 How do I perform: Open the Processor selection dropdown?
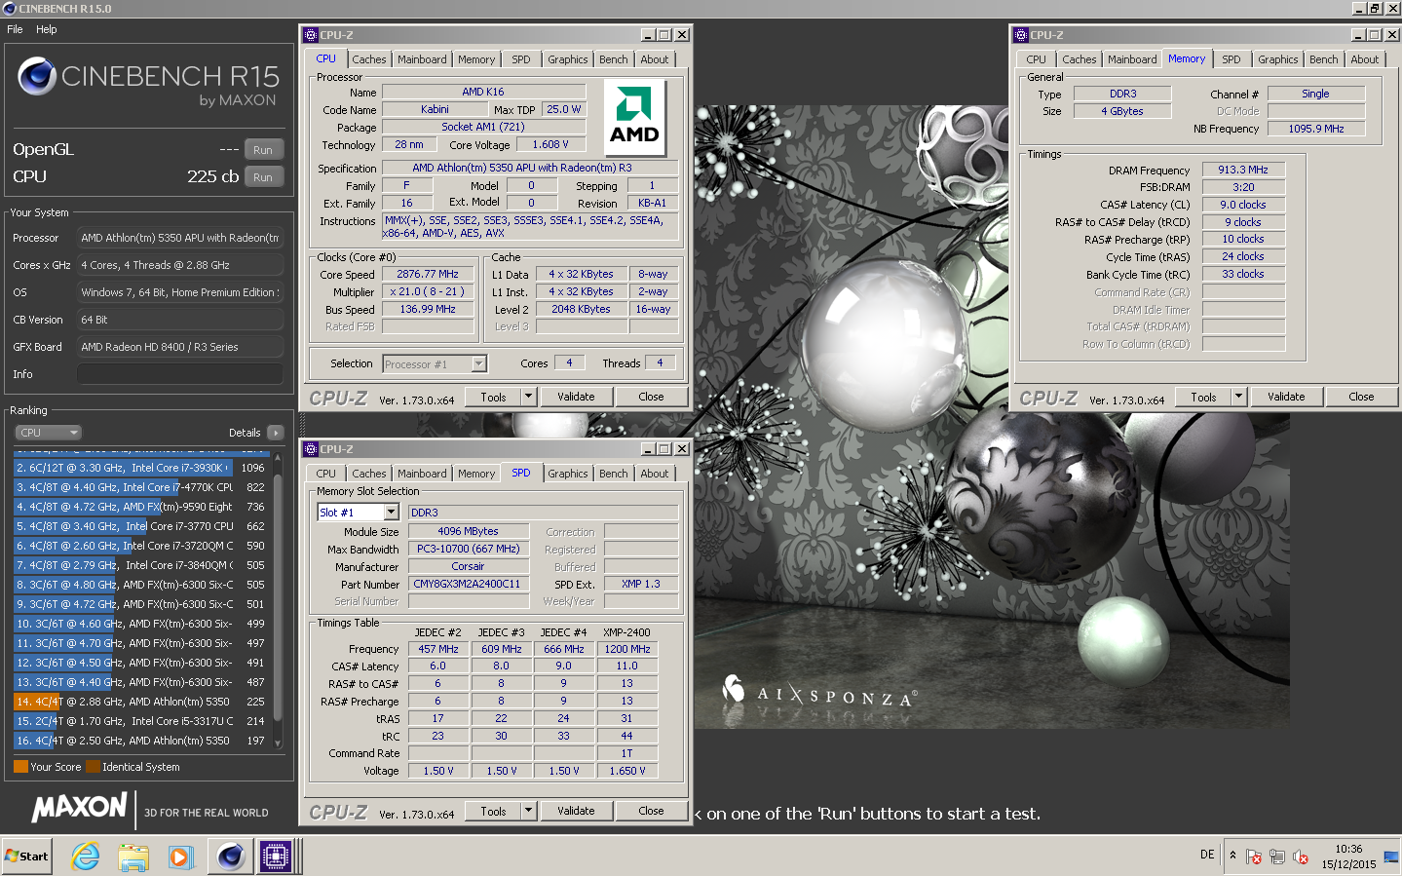(x=435, y=364)
